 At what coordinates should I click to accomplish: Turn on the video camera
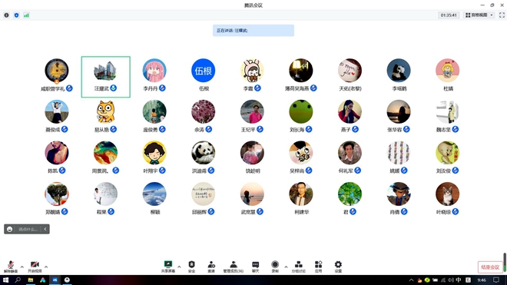pyautogui.click(x=35, y=267)
